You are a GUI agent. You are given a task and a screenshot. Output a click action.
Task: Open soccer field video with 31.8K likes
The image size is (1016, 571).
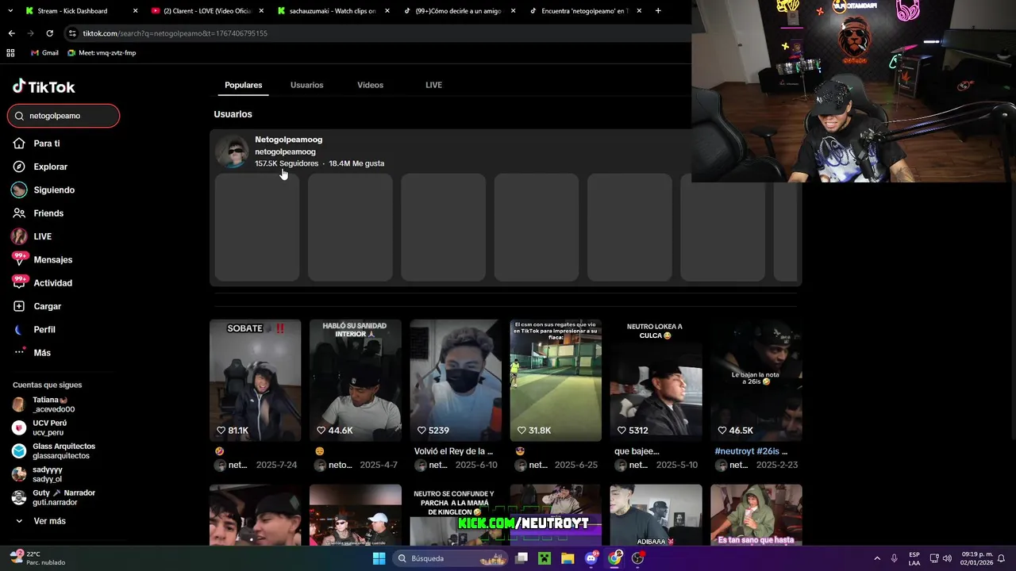pyautogui.click(x=556, y=380)
